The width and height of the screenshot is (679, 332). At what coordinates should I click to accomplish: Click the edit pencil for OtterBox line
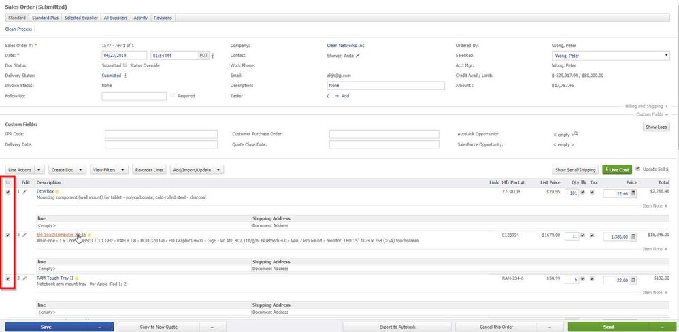pyautogui.click(x=25, y=193)
